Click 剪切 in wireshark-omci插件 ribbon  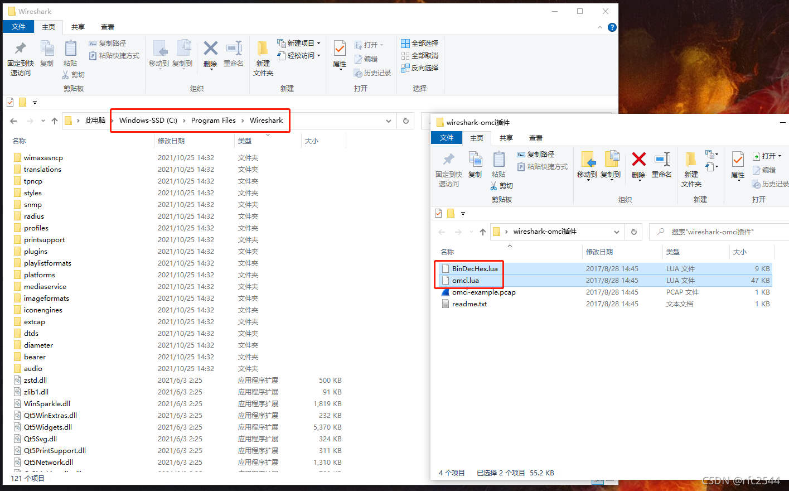[x=502, y=185]
